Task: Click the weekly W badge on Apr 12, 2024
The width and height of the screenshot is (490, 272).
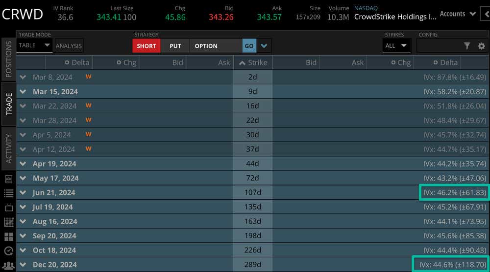Action: (x=88, y=149)
